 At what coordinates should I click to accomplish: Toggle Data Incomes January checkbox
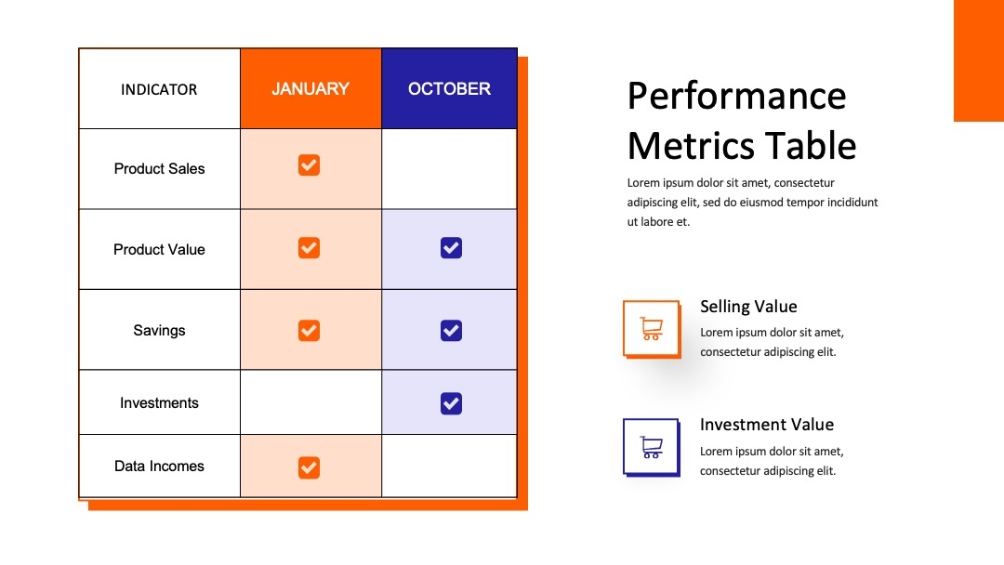(x=309, y=467)
